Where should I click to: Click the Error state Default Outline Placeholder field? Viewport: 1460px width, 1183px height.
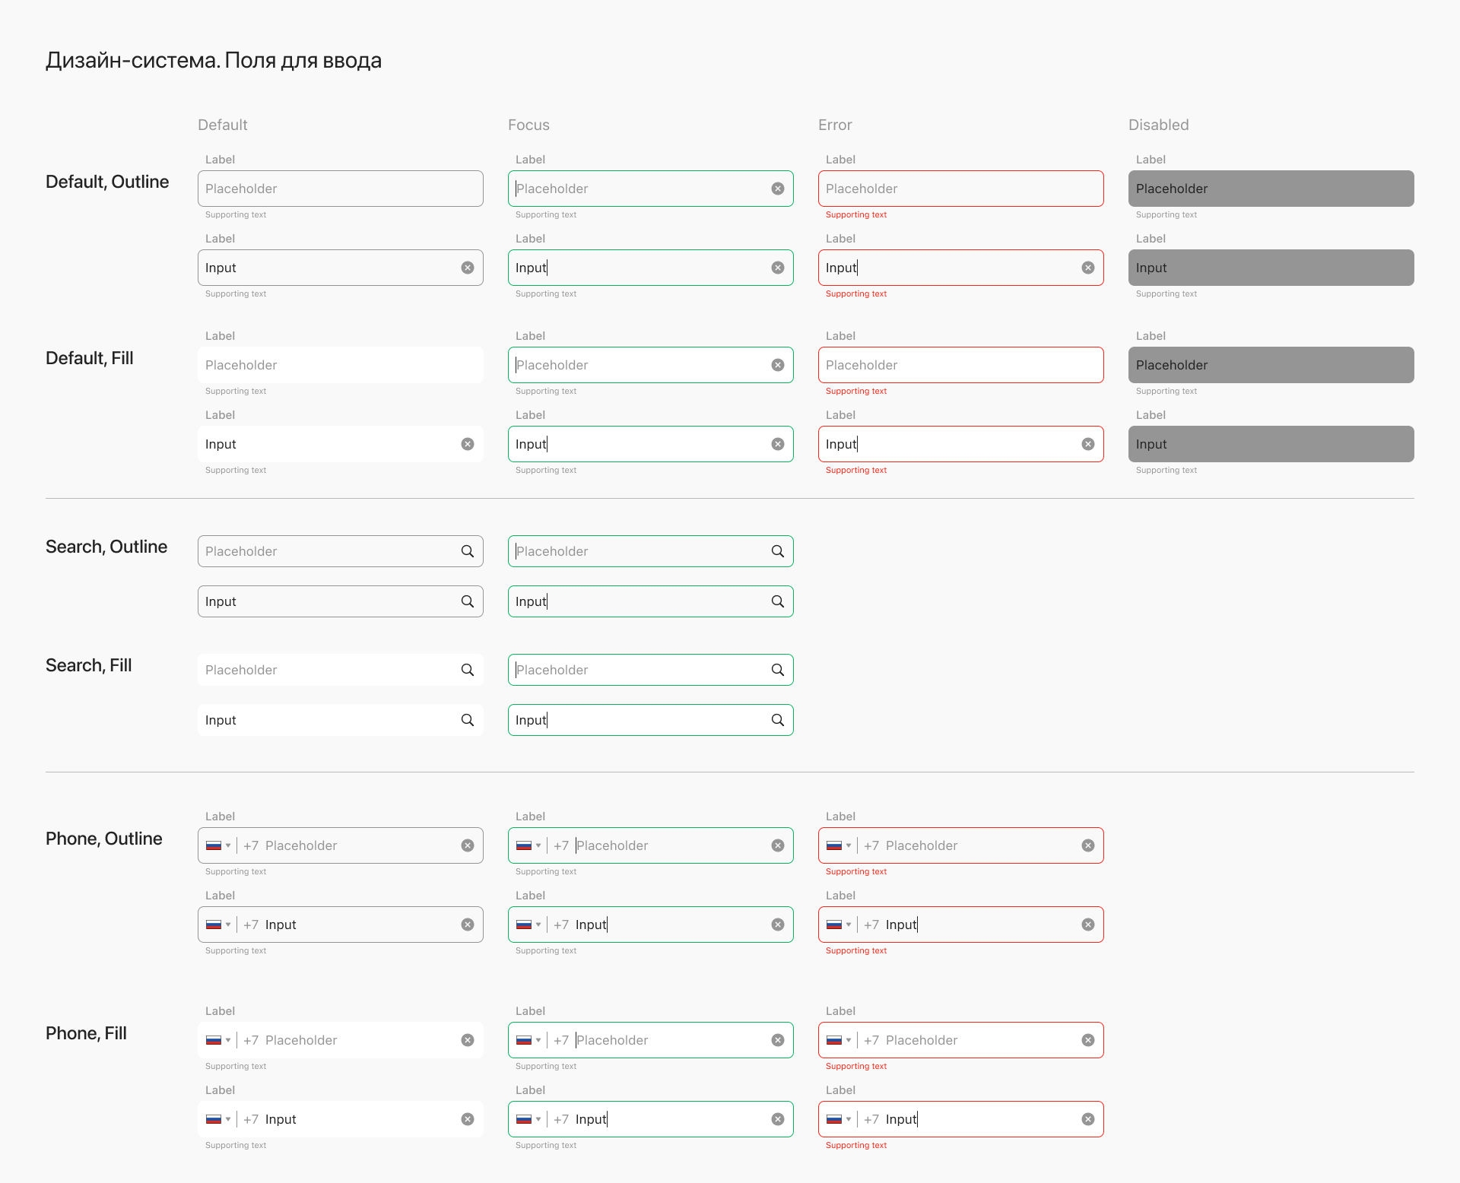pos(960,189)
